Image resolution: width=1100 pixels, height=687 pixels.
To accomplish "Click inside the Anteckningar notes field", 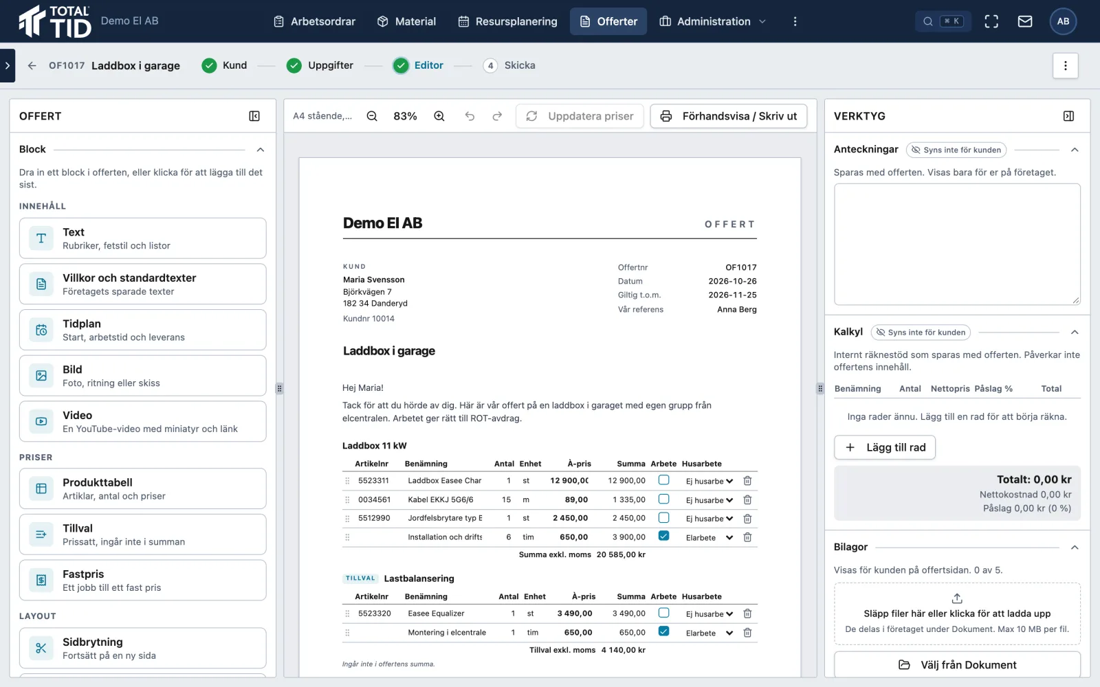I will (x=957, y=244).
